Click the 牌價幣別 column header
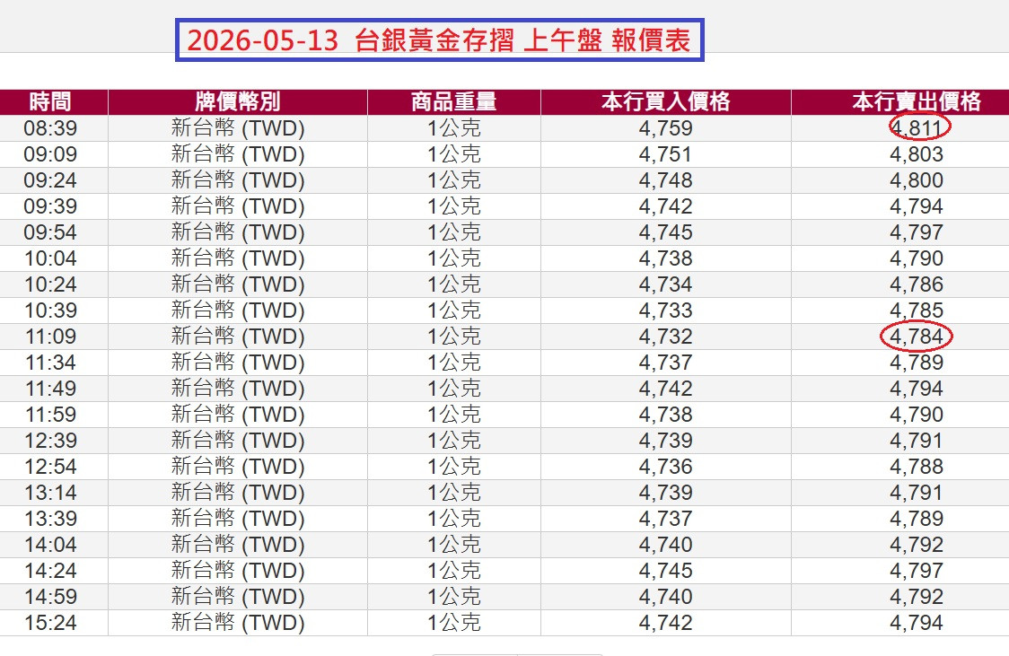The image size is (1009, 656). point(238,101)
